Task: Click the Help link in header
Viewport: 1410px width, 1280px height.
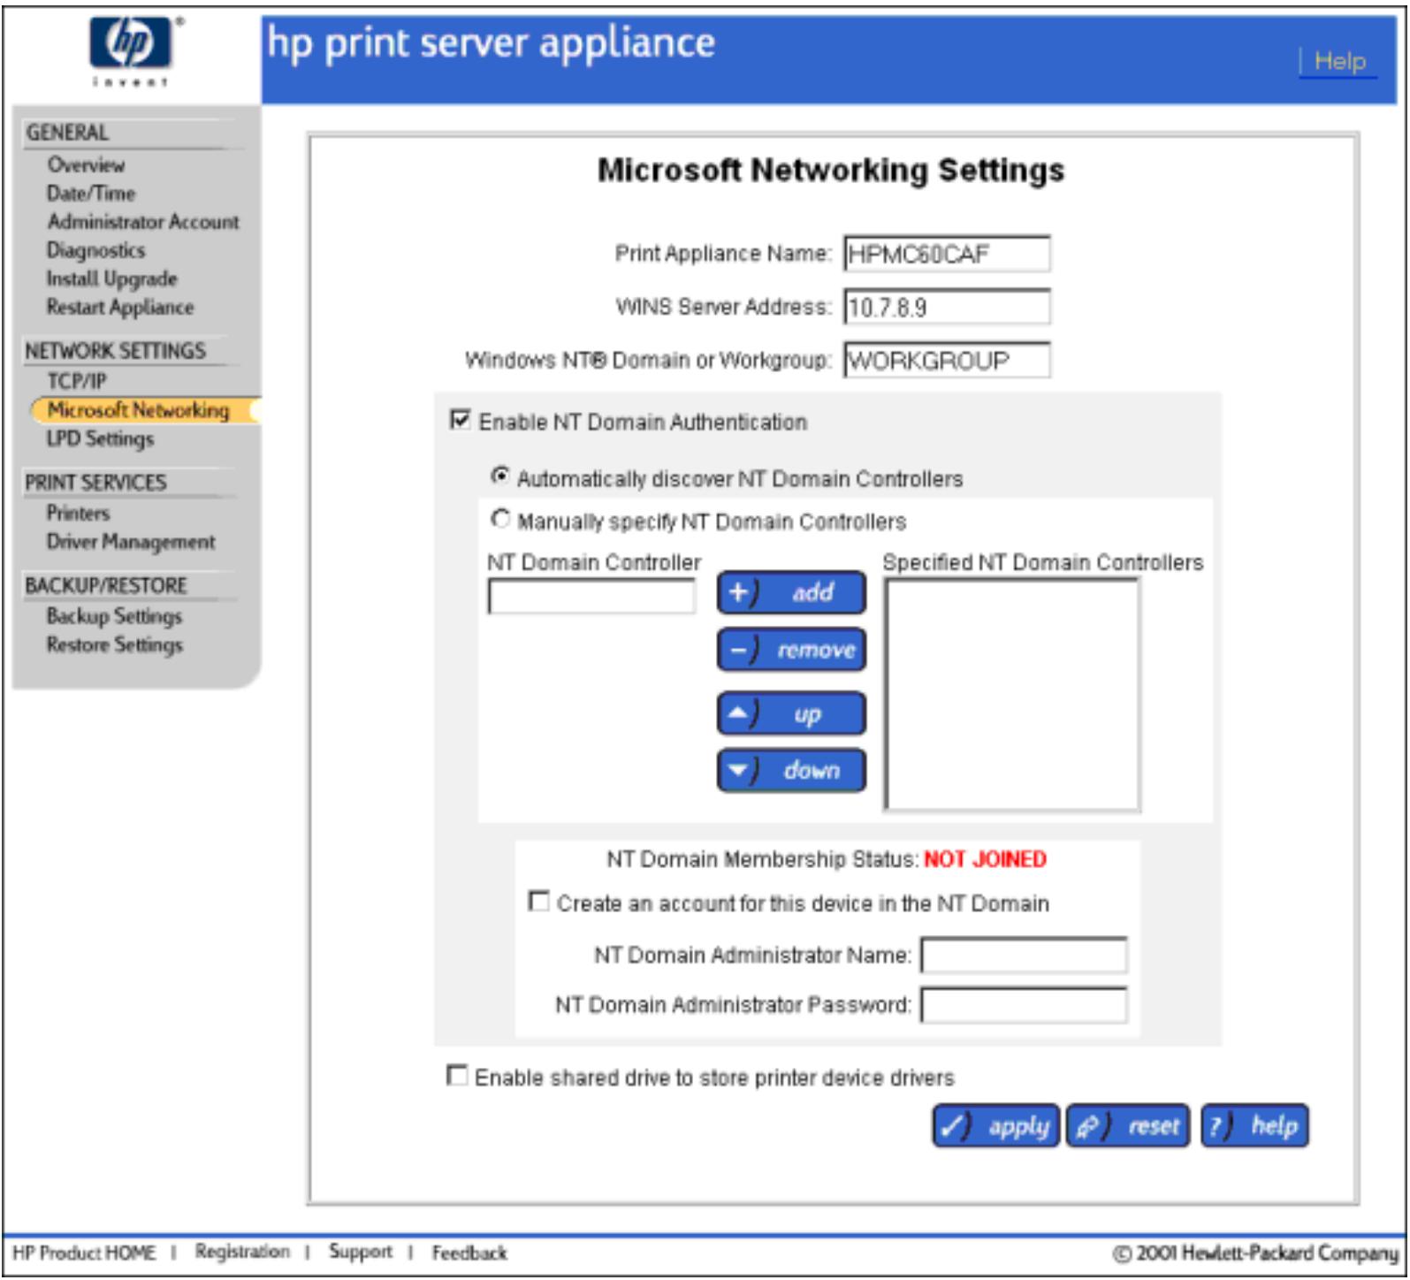Action: tap(1339, 61)
